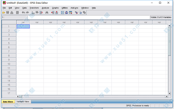The height and width of the screenshot is (109, 174).
Task: Select row header 6
Action: (9, 47)
